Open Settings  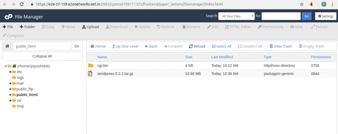point(326,16)
